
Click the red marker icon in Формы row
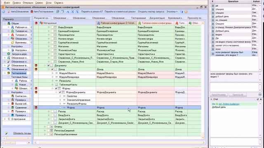[36, 88]
